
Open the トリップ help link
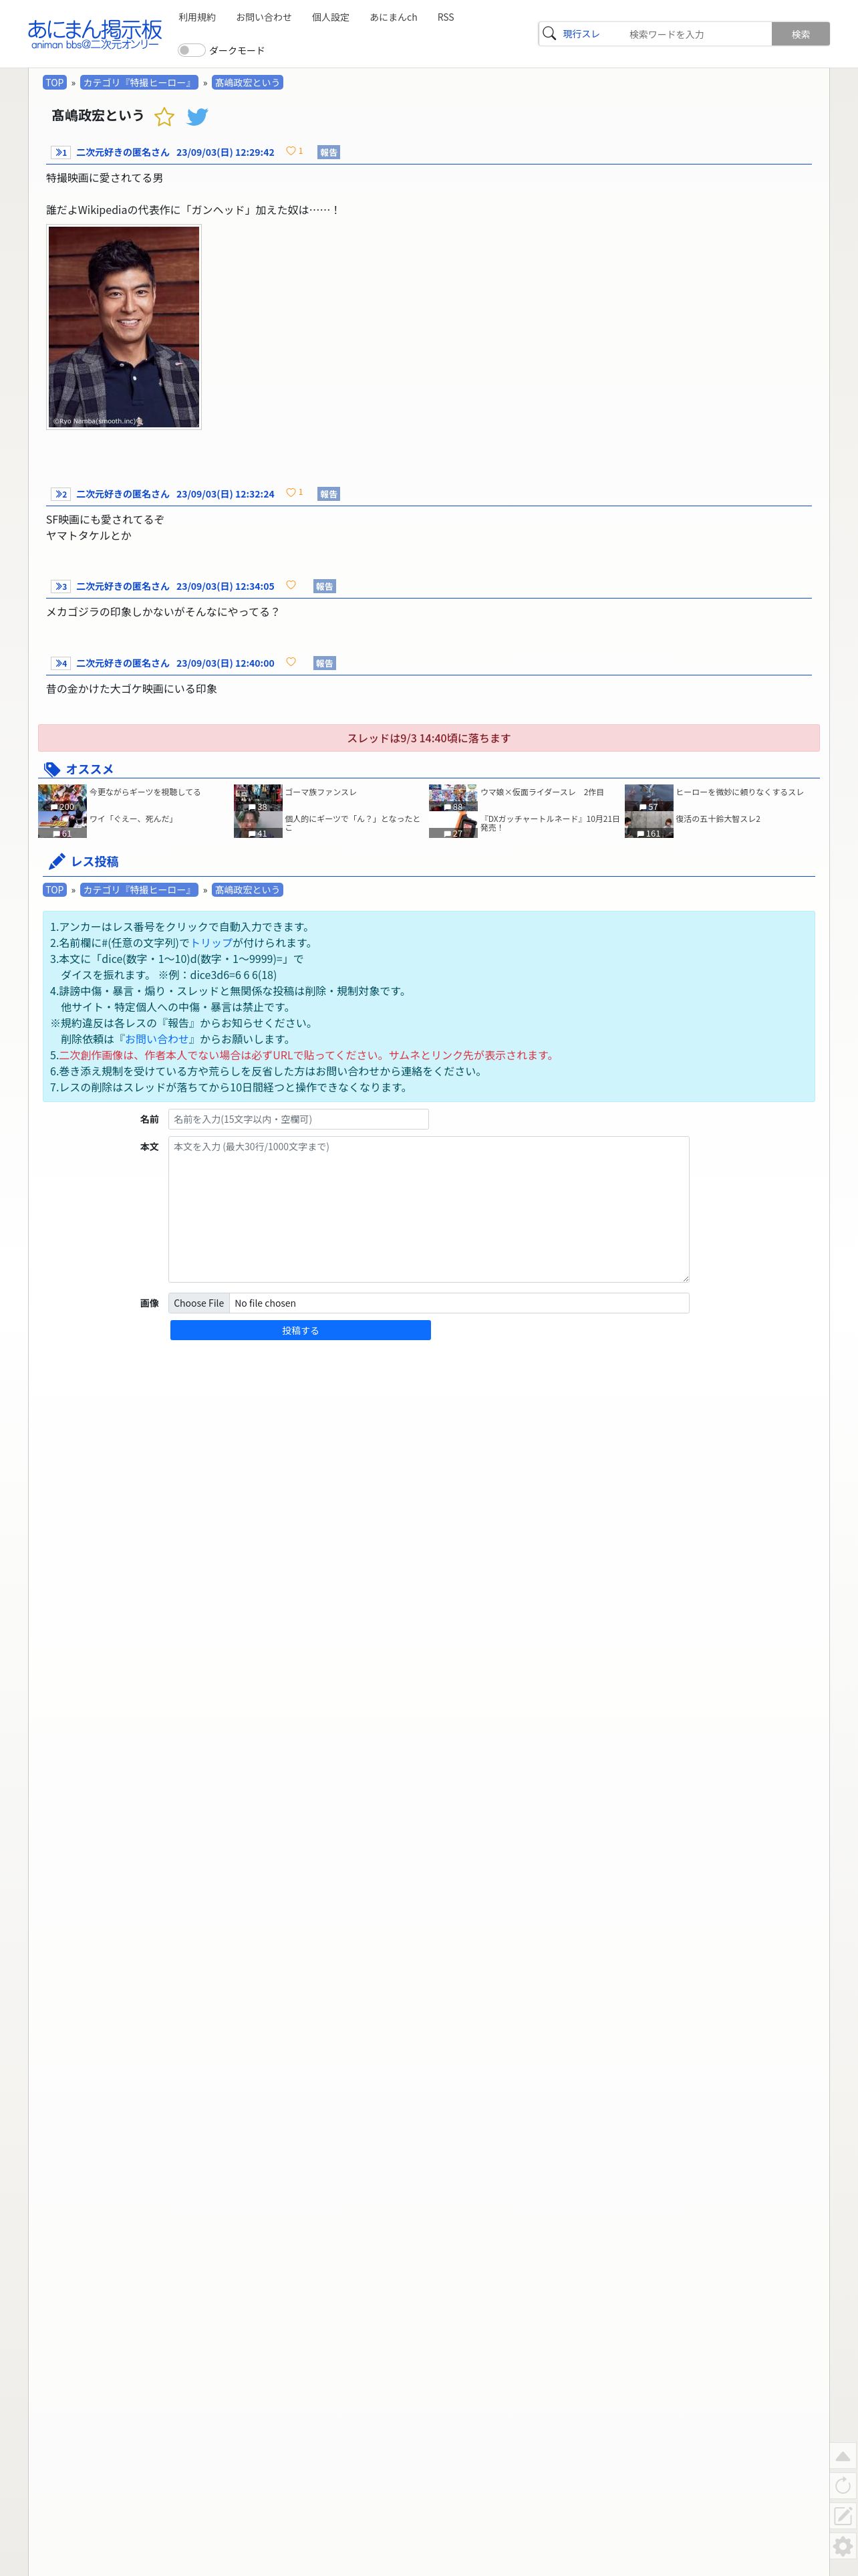[210, 943]
